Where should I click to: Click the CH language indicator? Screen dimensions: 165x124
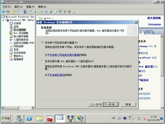pos(114,118)
